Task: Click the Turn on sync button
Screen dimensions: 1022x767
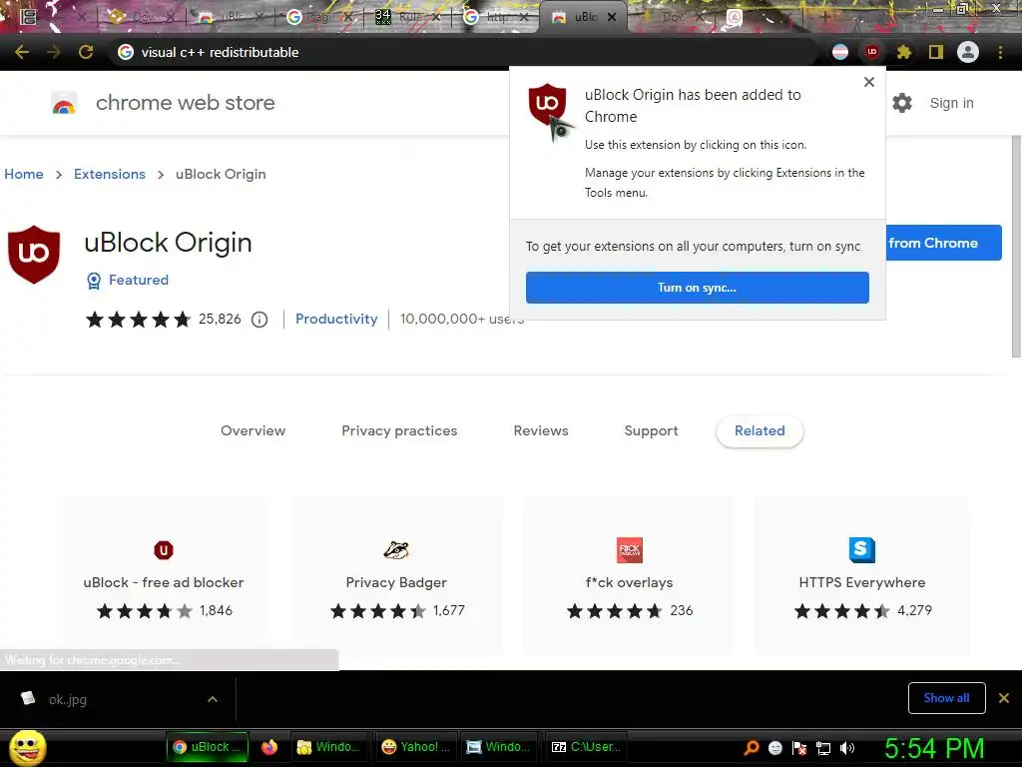Action: point(698,288)
